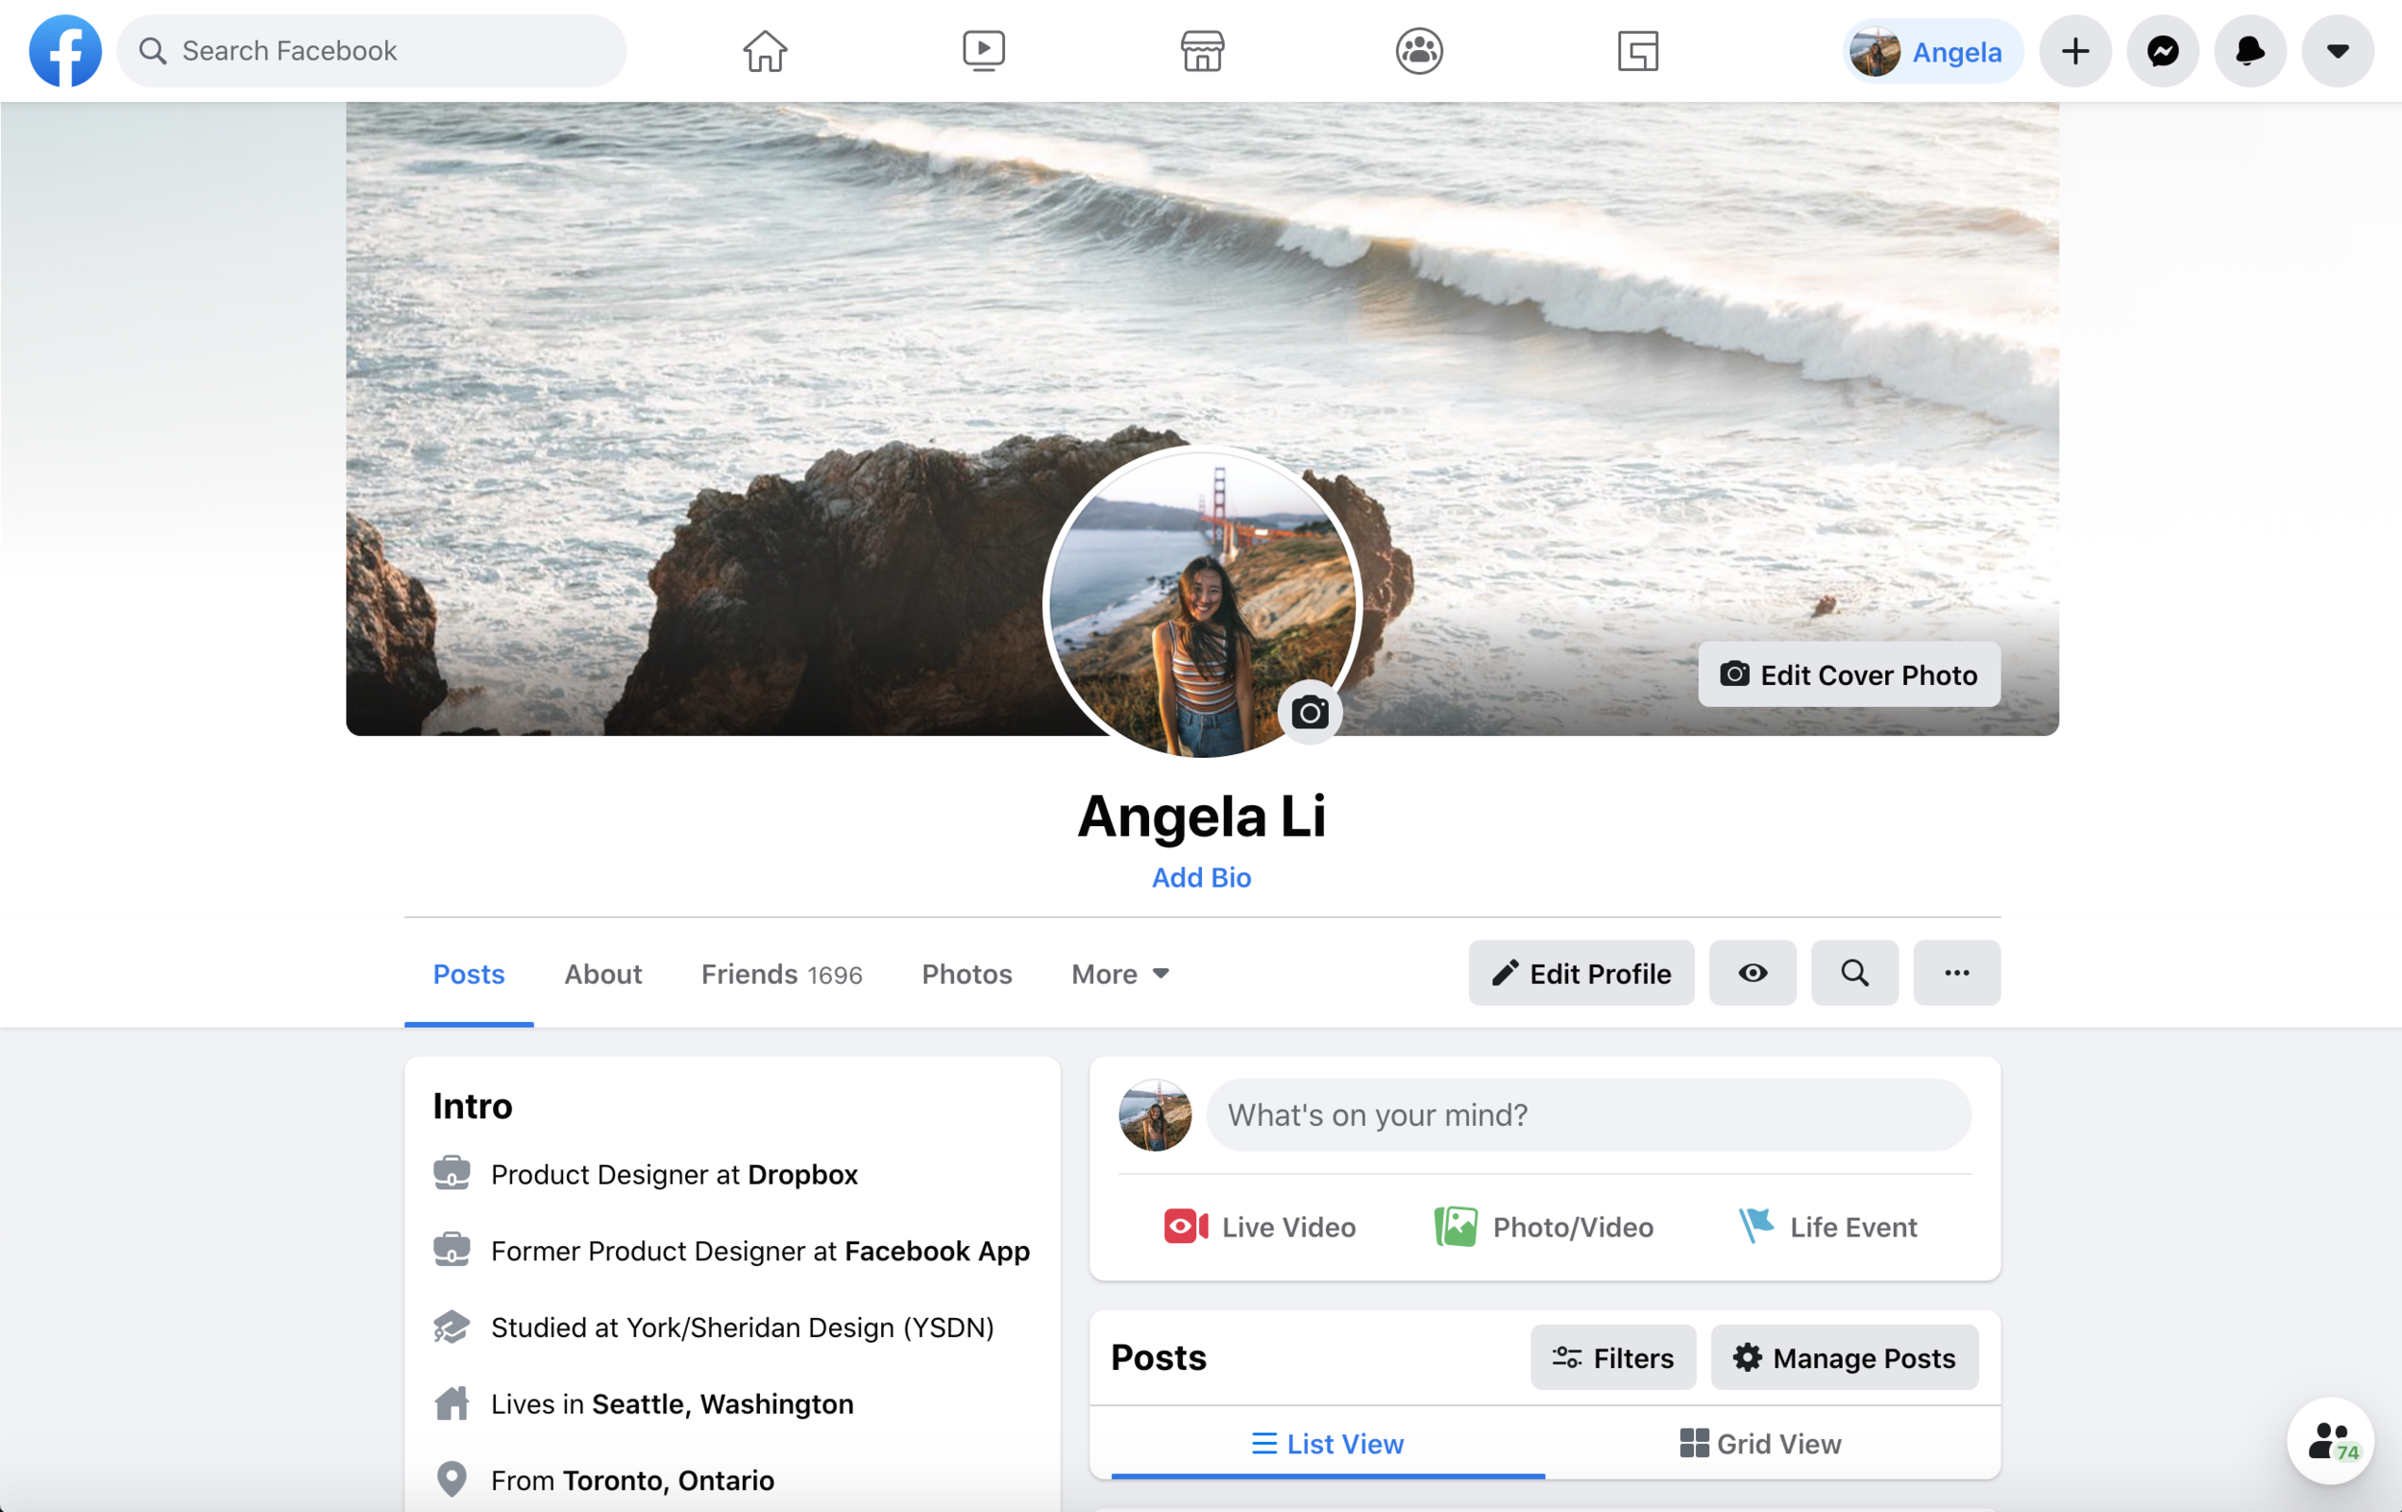The height and width of the screenshot is (1512, 2402).
Task: Click Toronto, Ontario link
Action: tap(669, 1480)
